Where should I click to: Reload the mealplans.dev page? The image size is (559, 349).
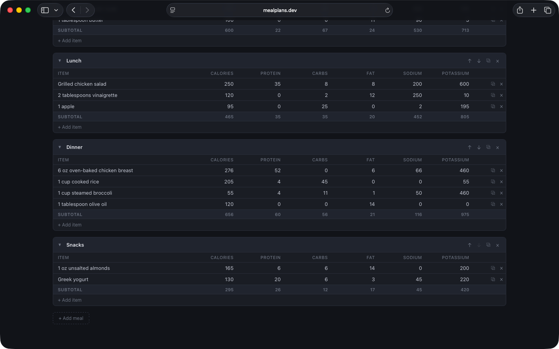pyautogui.click(x=387, y=10)
